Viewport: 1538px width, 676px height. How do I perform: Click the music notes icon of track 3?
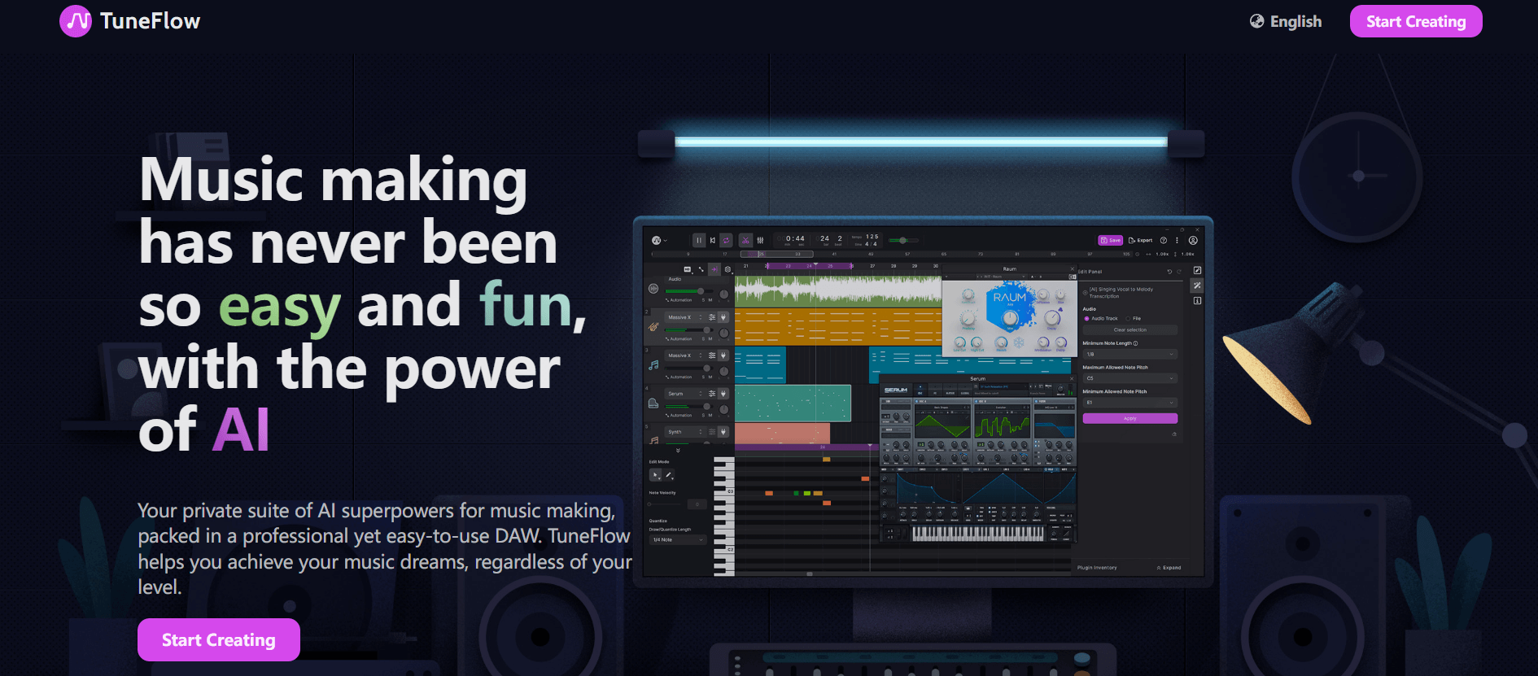(x=653, y=365)
